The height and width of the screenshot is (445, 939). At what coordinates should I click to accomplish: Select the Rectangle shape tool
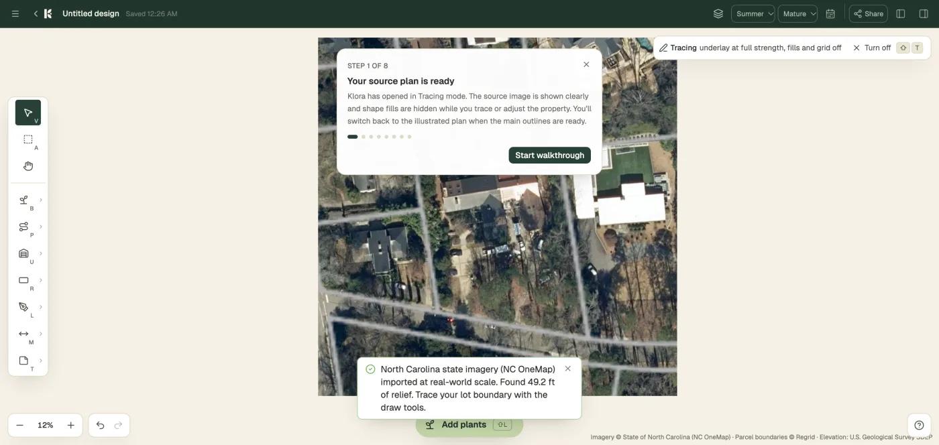24,280
